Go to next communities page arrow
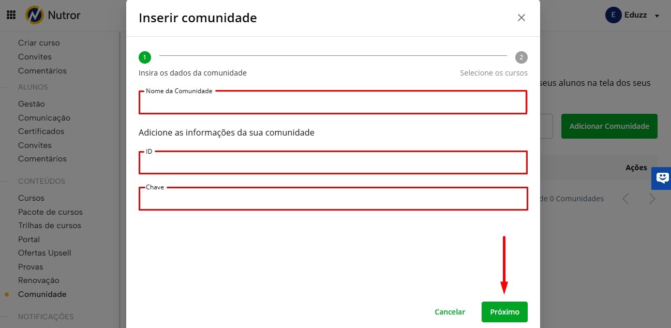This screenshot has height=328, width=671. click(x=652, y=199)
